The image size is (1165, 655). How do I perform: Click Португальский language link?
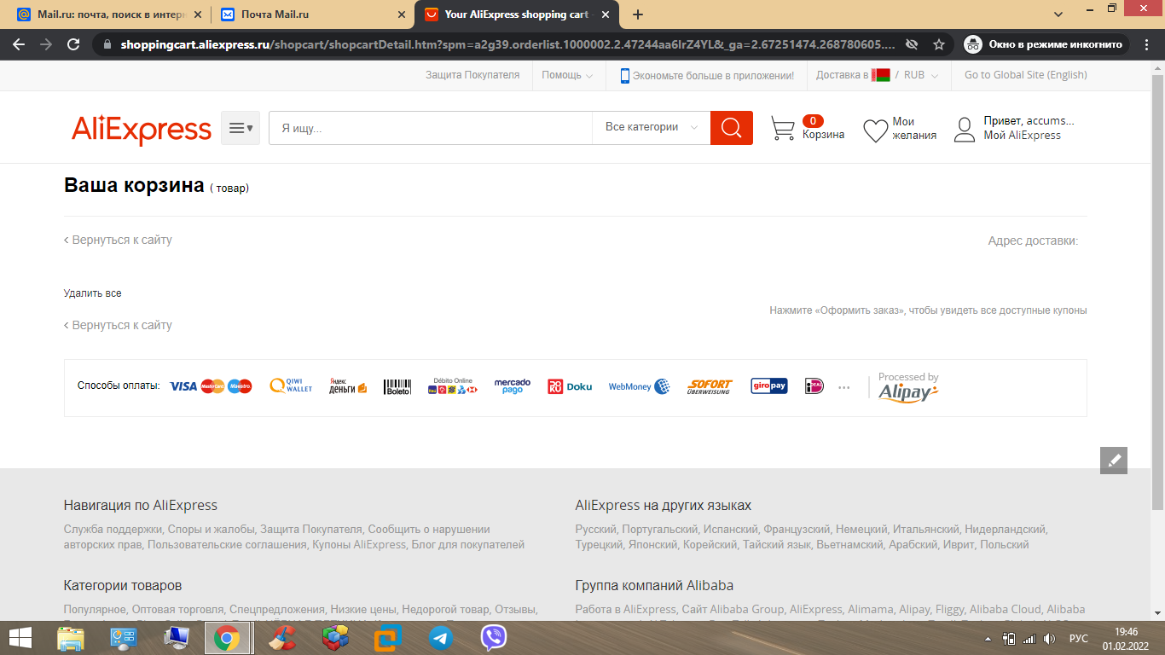(x=660, y=530)
